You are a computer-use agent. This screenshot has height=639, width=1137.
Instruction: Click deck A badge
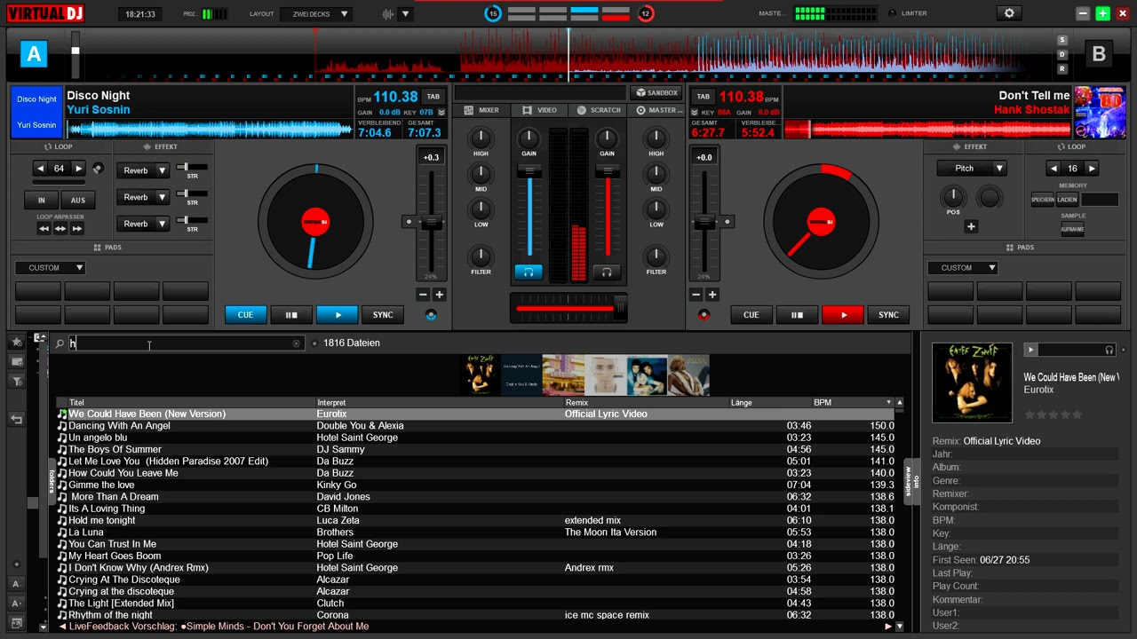pyautogui.click(x=34, y=55)
